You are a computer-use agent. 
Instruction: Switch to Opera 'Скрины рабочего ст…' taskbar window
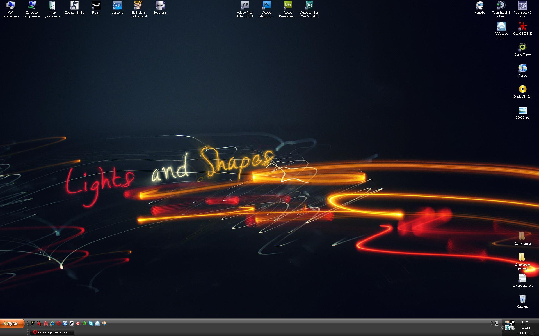point(52,332)
